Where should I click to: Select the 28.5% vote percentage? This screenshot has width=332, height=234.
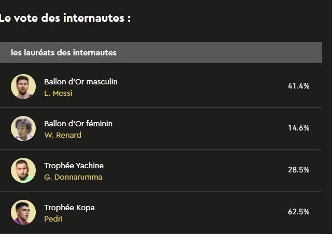point(298,170)
